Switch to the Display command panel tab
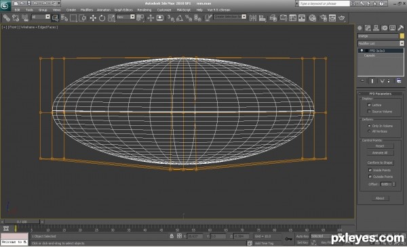This screenshot has width=407, height=247. coord(393,28)
